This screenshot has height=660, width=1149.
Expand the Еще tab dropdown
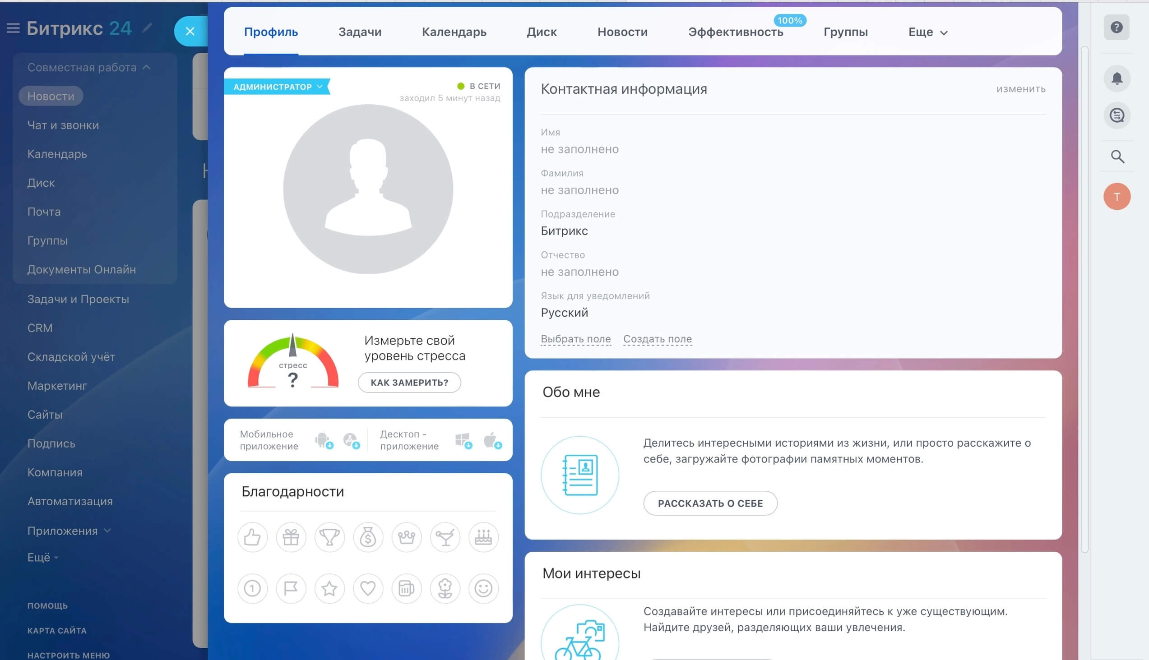coord(928,32)
